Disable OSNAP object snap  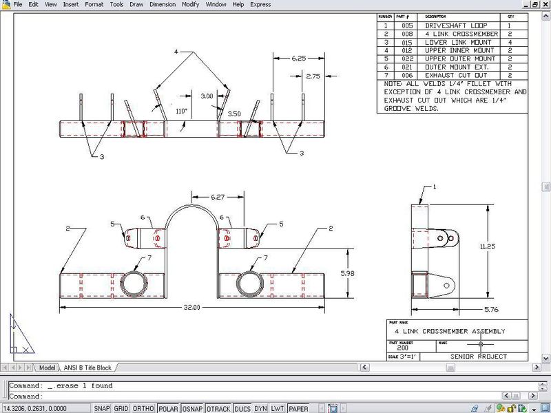(x=193, y=408)
